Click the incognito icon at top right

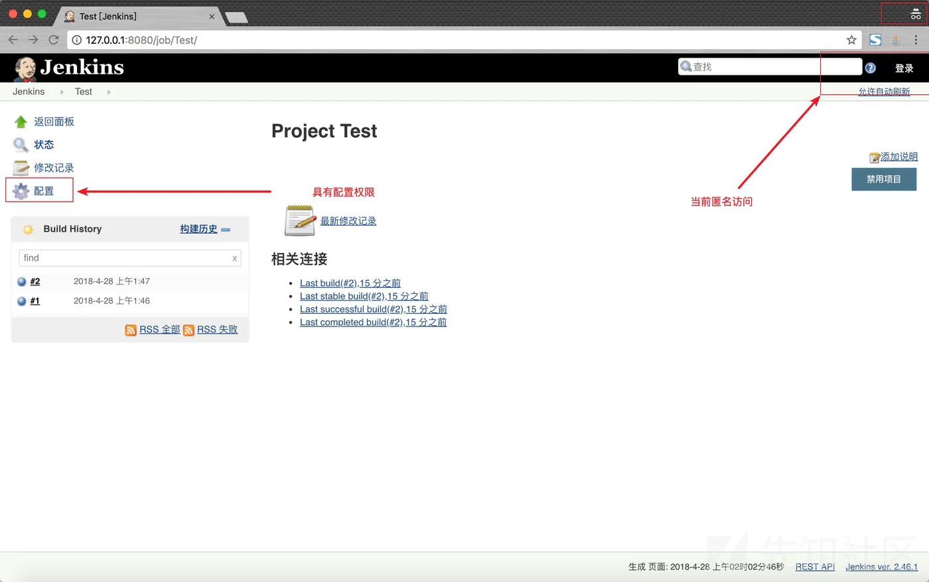click(x=916, y=14)
